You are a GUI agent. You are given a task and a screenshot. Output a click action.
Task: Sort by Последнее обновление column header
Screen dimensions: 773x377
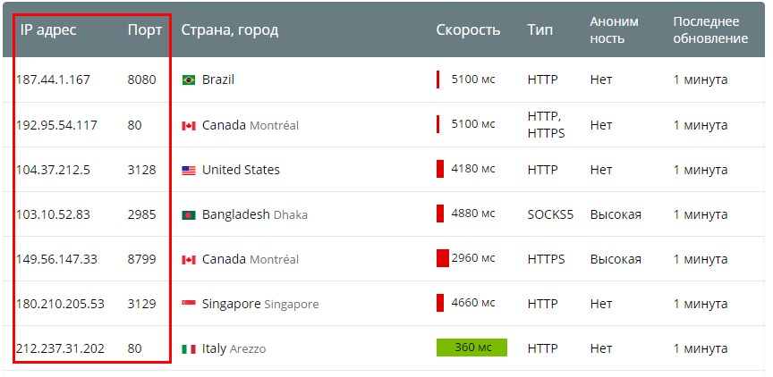(711, 30)
